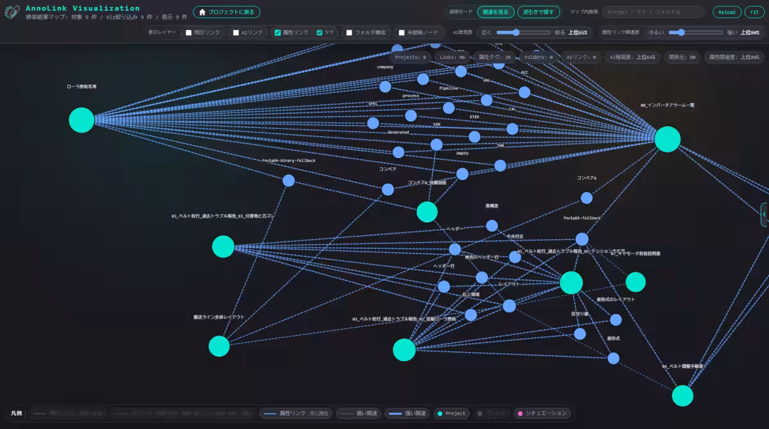Viewport: 769px width, 429px height.
Task: Switch to 逆引きで探す search mode
Action: tap(539, 12)
